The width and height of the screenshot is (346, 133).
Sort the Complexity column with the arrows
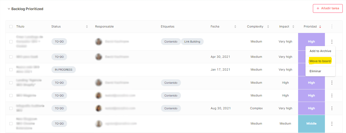click(x=268, y=26)
